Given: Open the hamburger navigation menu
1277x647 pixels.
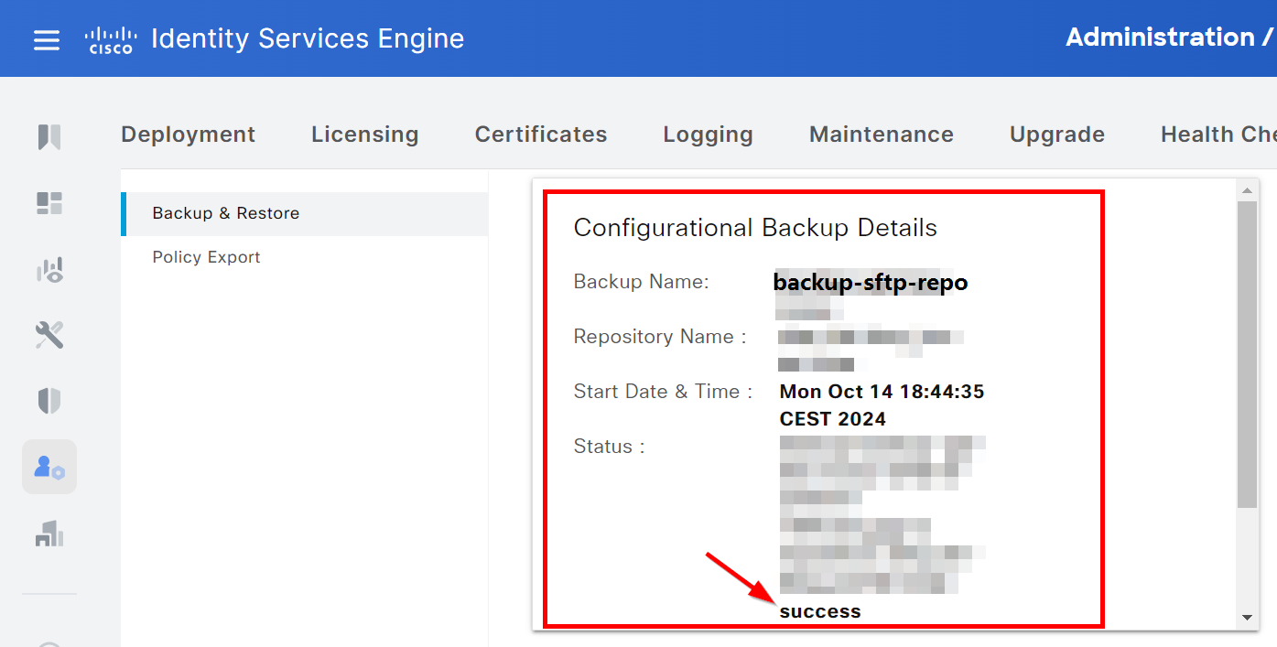Looking at the screenshot, I should (47, 40).
